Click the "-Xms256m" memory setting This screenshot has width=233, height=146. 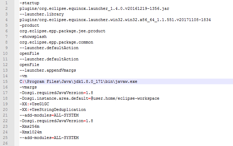(29, 126)
